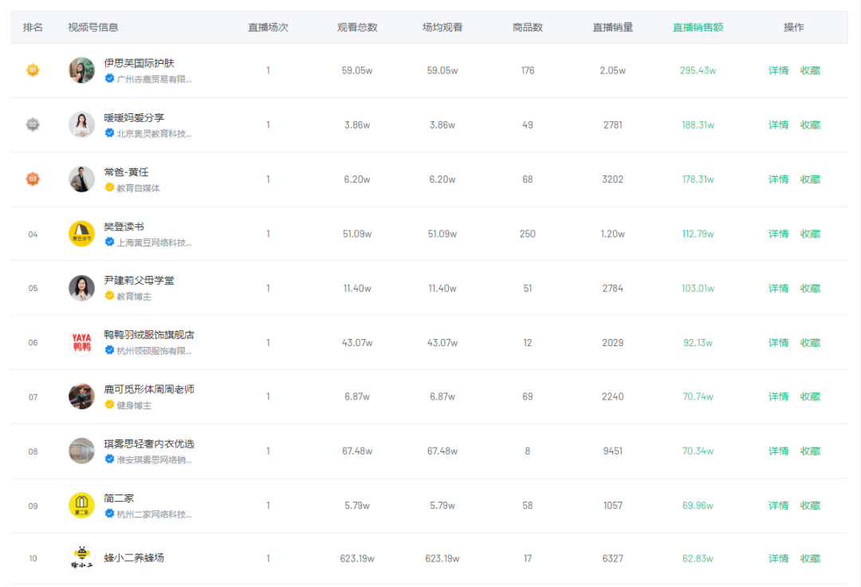Screen dimensions: 861x587
Task: Sort by 直播销量 column header
Action: coord(613,27)
